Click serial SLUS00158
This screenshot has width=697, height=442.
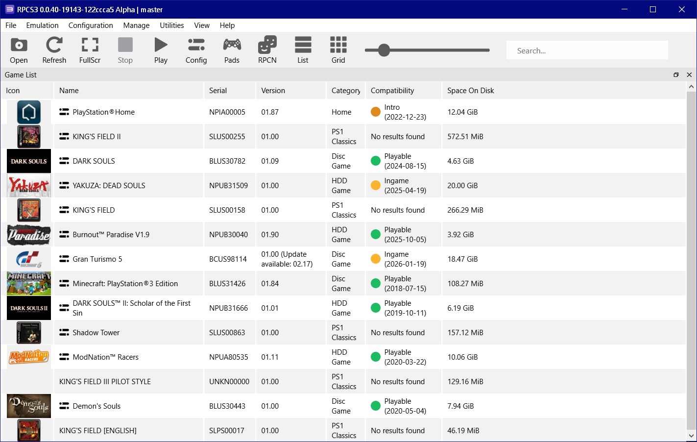(x=227, y=210)
